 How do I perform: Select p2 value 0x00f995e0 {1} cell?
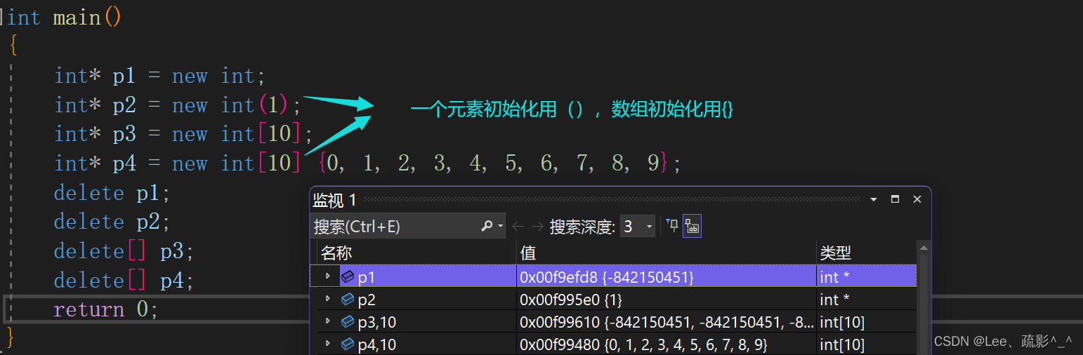[x=666, y=300]
